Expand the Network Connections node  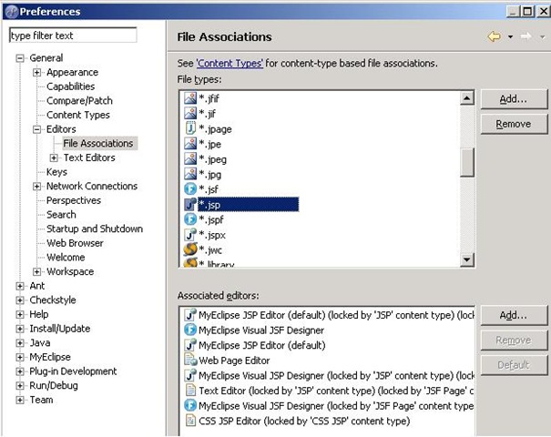pyautogui.click(x=36, y=187)
